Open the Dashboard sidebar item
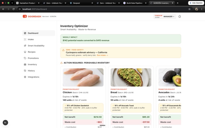The width and height of the screenshot is (205, 128). (39, 33)
